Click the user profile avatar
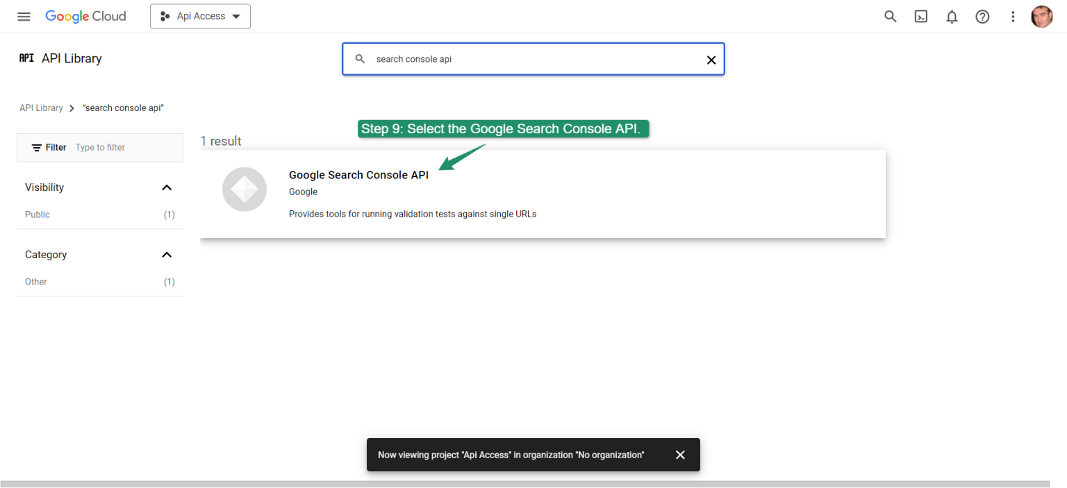Viewport: 1067px width, 488px height. pyautogui.click(x=1042, y=16)
